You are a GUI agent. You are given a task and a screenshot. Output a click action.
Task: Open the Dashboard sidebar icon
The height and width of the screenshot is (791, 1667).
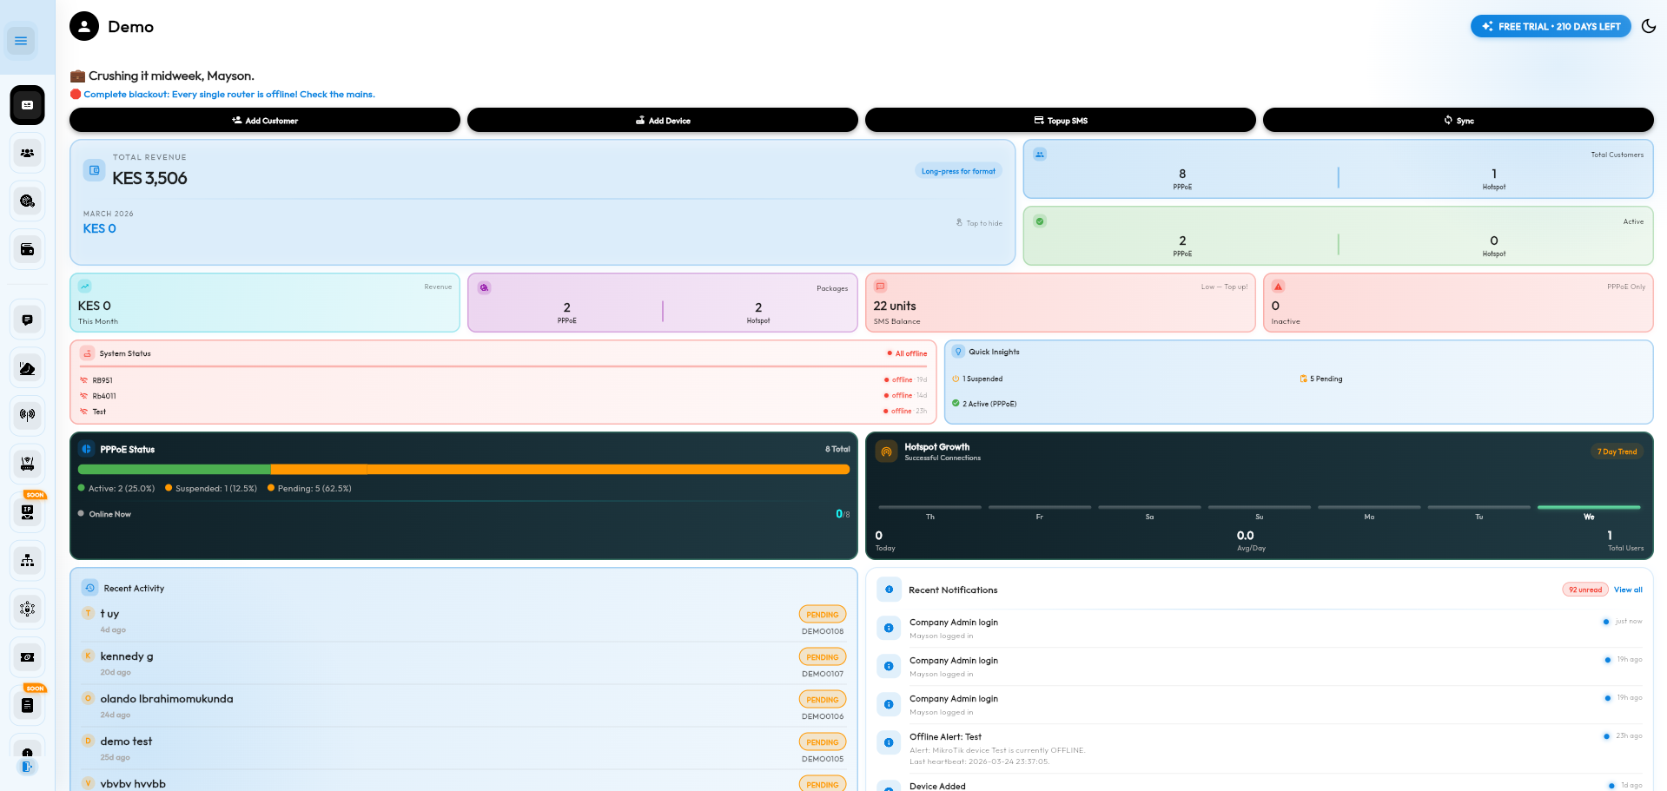click(27, 105)
